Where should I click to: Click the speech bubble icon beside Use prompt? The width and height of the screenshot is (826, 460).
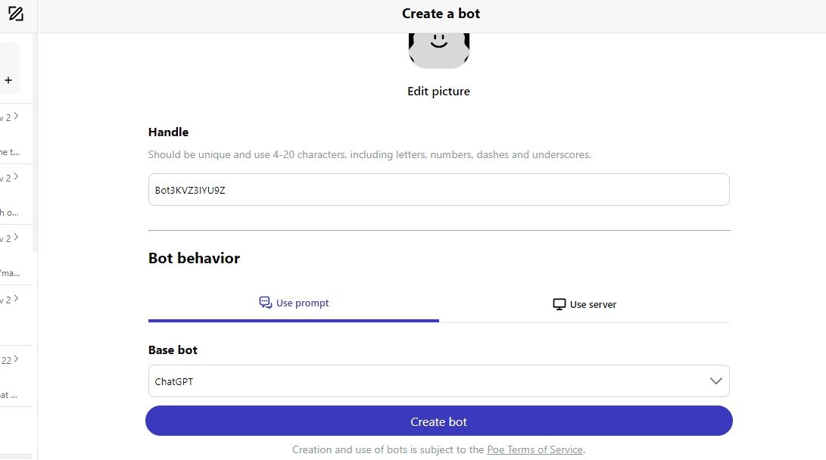pyautogui.click(x=265, y=302)
